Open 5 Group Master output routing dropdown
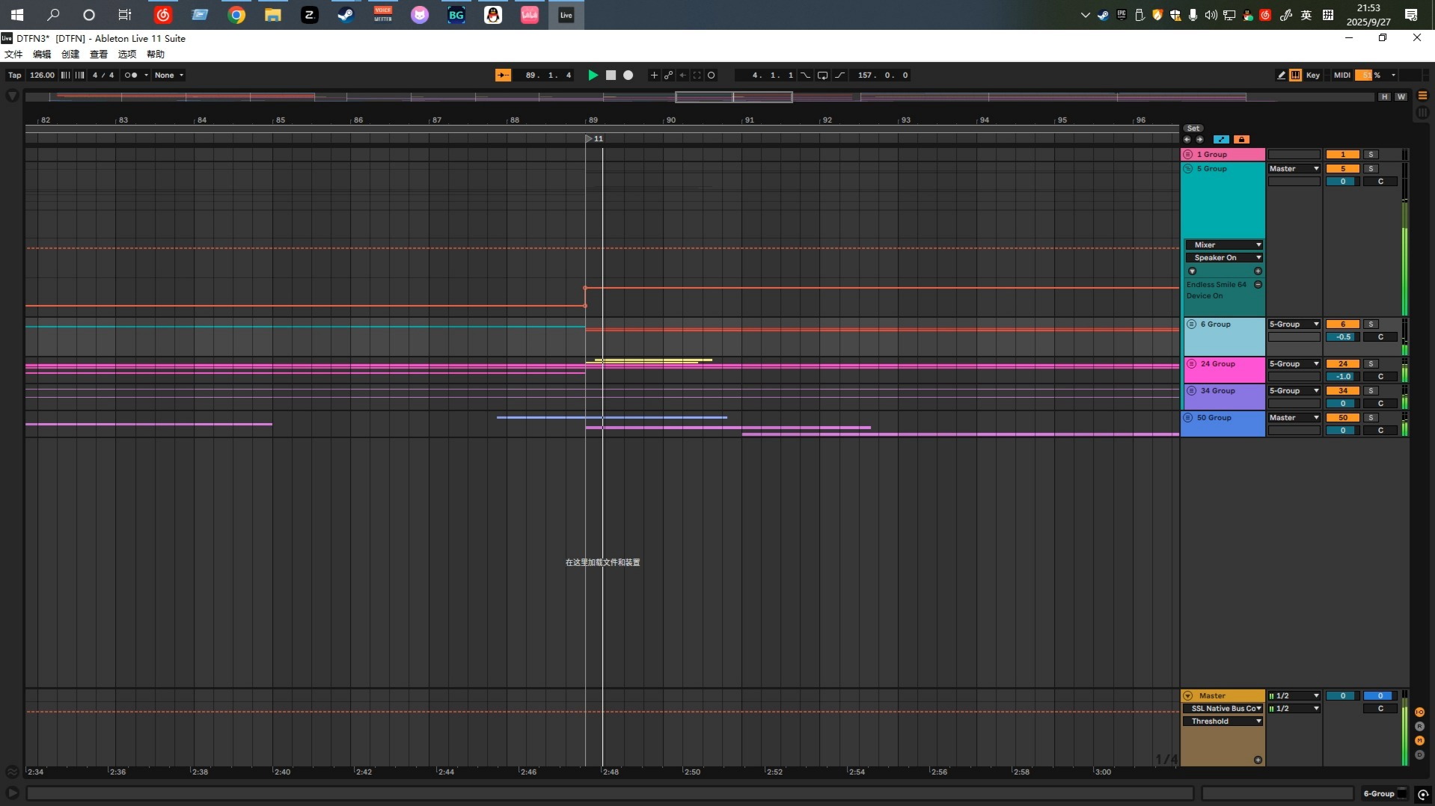This screenshot has height=806, width=1435. (1294, 169)
